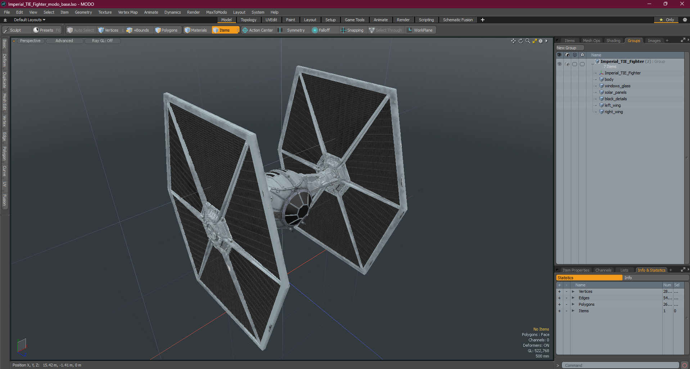This screenshot has height=369, width=690.
Task: Open the viewport more-options arrow
Action: tap(546, 41)
